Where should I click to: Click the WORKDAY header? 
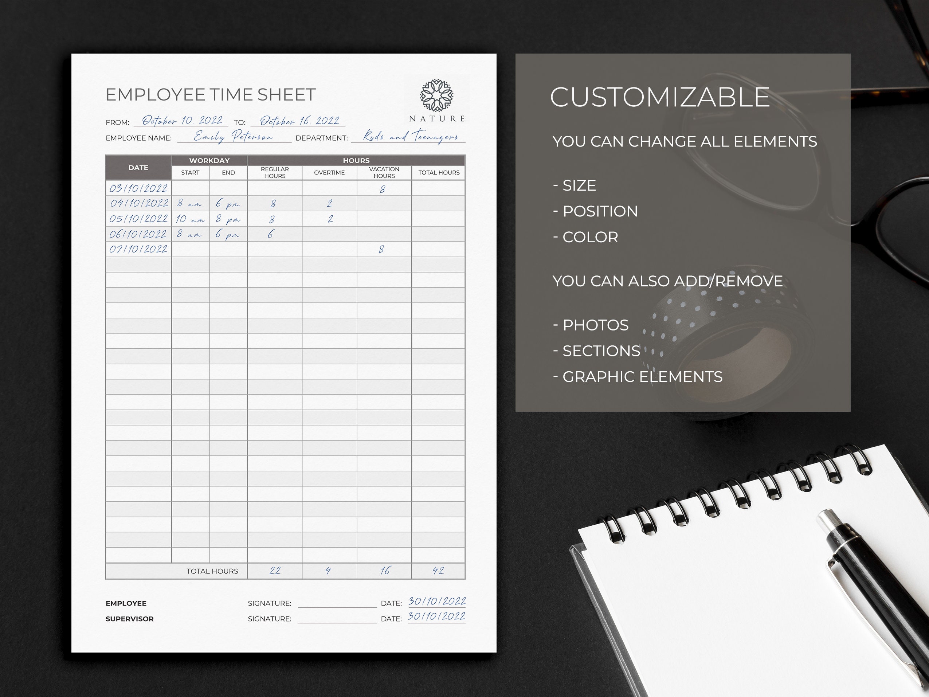pos(209,160)
